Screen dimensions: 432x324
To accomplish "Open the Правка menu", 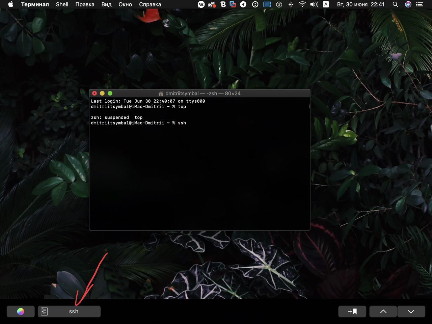I will [x=85, y=4].
